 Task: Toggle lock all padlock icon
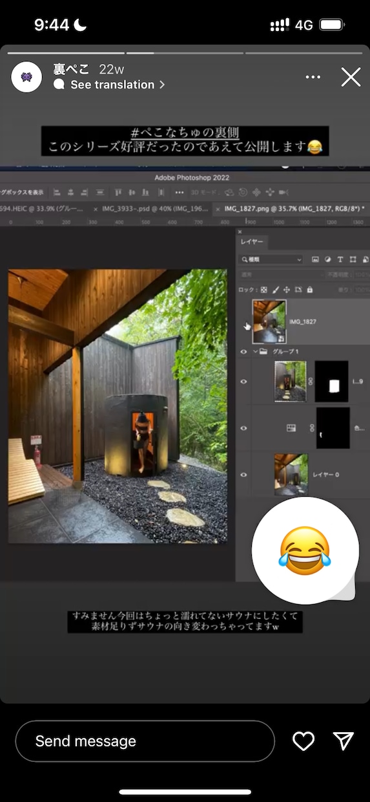309,290
